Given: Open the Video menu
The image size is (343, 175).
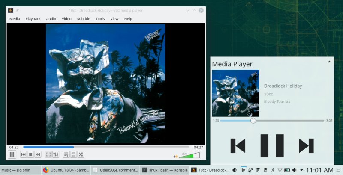Looking at the screenshot, I should [66, 19].
